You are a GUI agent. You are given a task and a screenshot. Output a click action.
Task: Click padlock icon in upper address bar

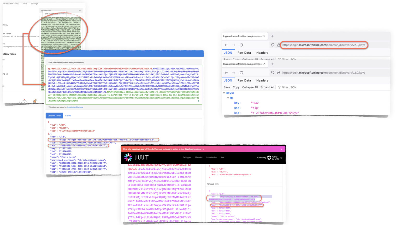click(x=278, y=45)
